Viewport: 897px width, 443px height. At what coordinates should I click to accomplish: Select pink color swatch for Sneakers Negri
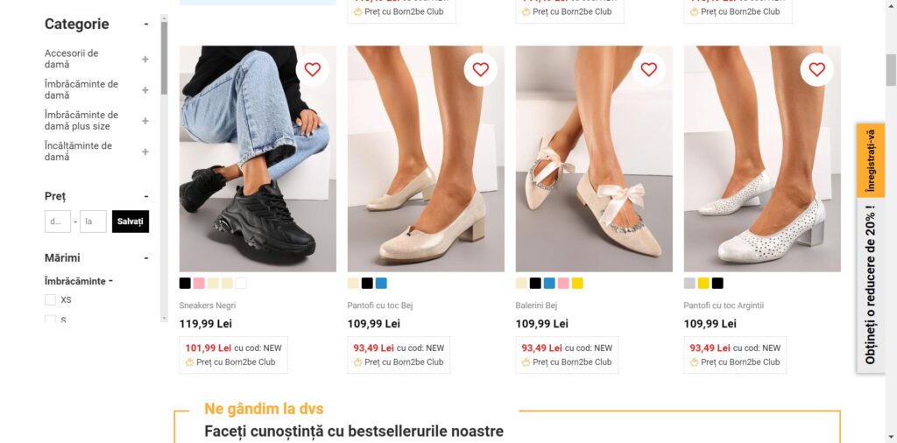(x=199, y=284)
